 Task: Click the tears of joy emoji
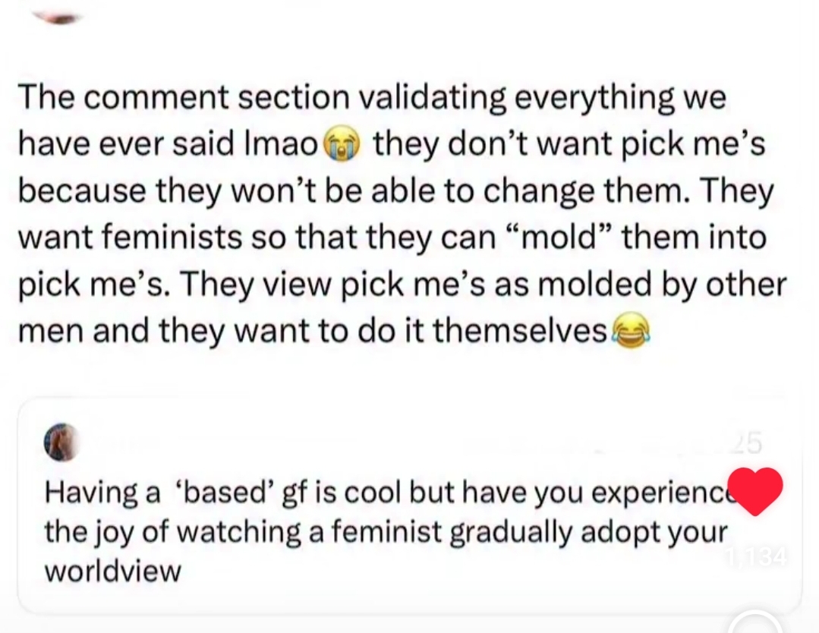631,331
